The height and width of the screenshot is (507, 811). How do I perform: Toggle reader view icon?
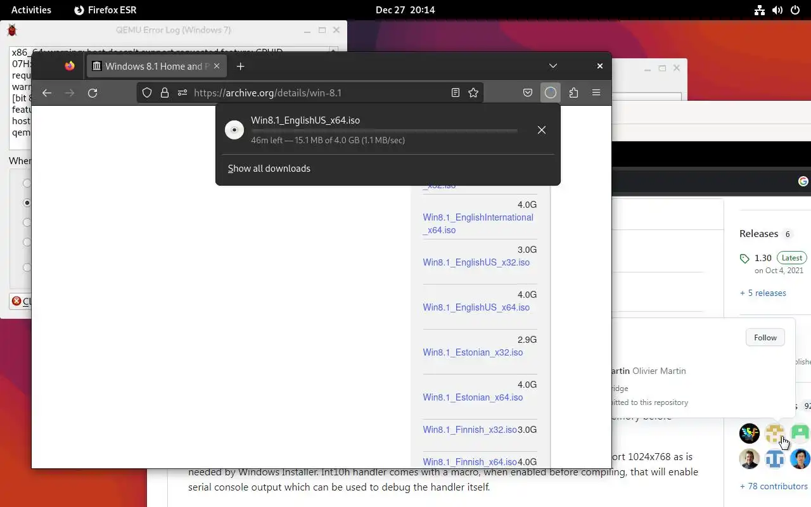coord(455,93)
